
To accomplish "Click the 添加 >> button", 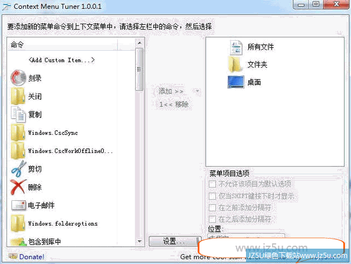I will 171,91.
